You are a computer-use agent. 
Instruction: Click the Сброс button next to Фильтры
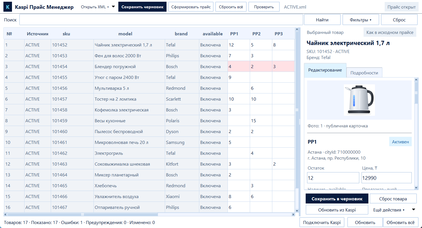[399, 20]
